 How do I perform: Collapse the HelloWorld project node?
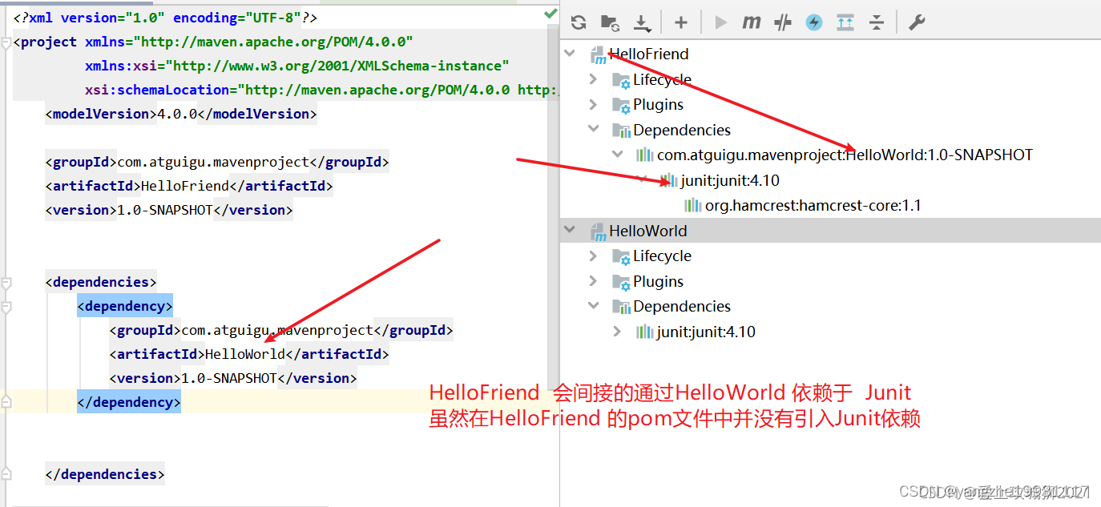570,231
